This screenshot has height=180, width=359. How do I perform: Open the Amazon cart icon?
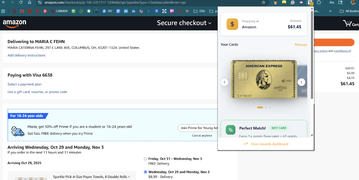tap(351, 24)
